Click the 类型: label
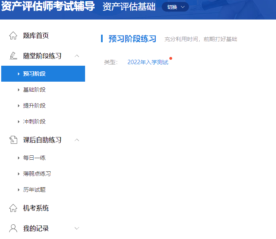276x239 pixels. pos(111,62)
